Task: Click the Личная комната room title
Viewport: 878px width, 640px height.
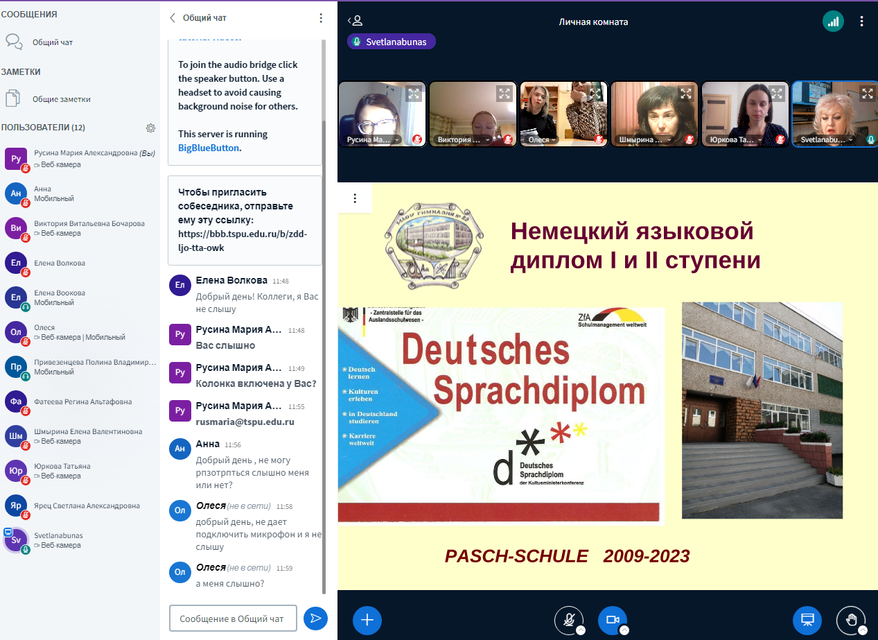Action: [593, 21]
